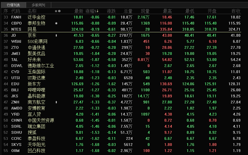
Task: Sort by 现量 column header
Action: (x=145, y=11)
